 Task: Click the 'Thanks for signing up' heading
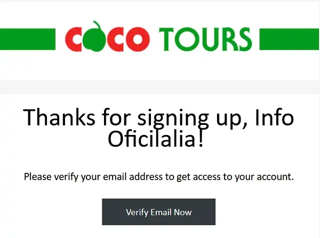(x=158, y=128)
